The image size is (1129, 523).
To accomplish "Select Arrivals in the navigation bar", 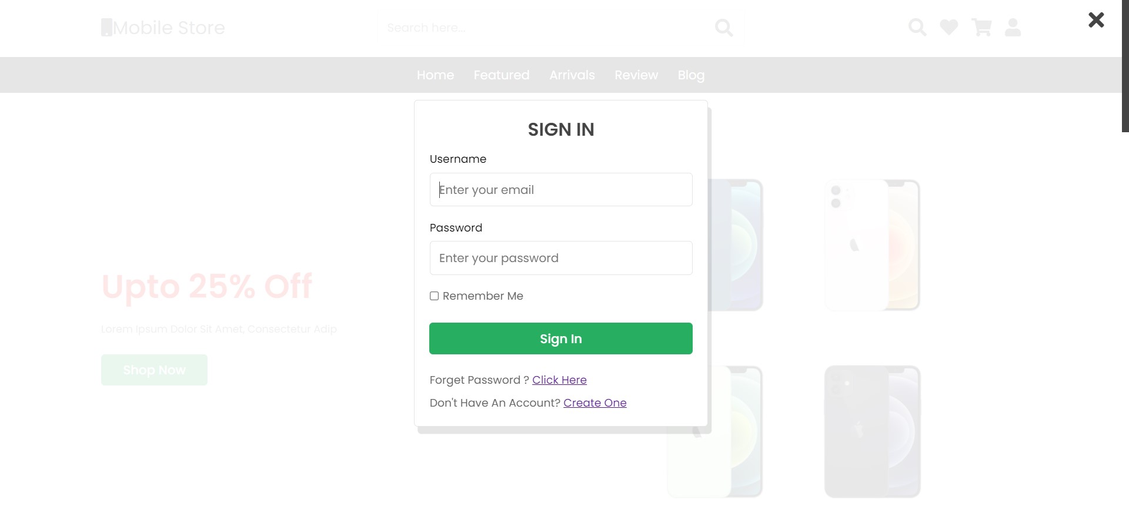I will (x=572, y=75).
